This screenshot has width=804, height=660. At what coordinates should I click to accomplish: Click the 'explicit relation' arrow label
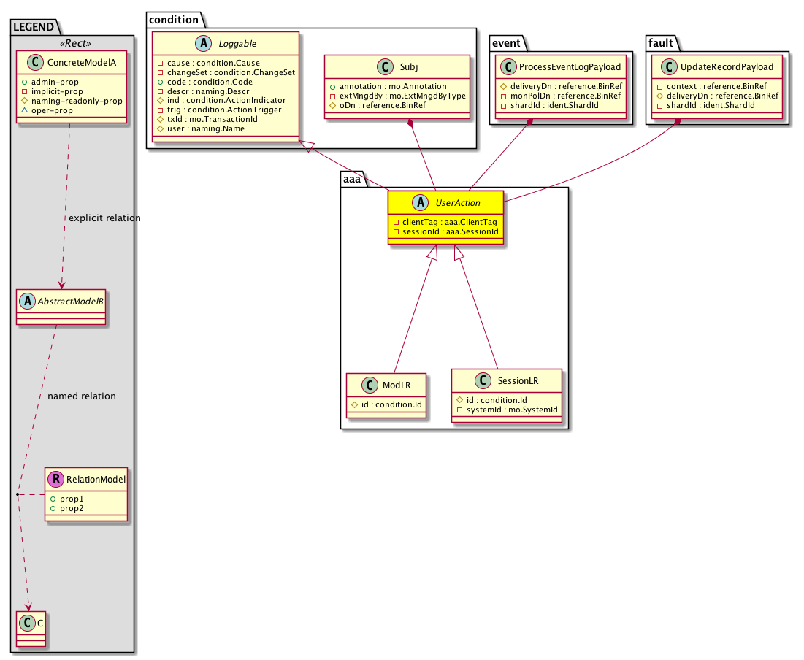tap(104, 218)
